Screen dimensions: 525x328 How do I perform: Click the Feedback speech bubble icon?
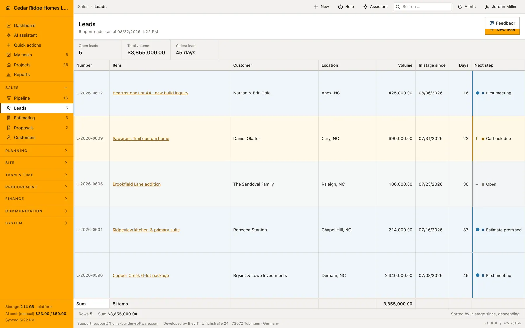point(492,23)
